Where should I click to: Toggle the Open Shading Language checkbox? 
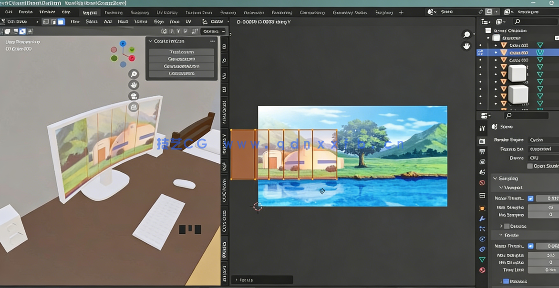(x=530, y=166)
